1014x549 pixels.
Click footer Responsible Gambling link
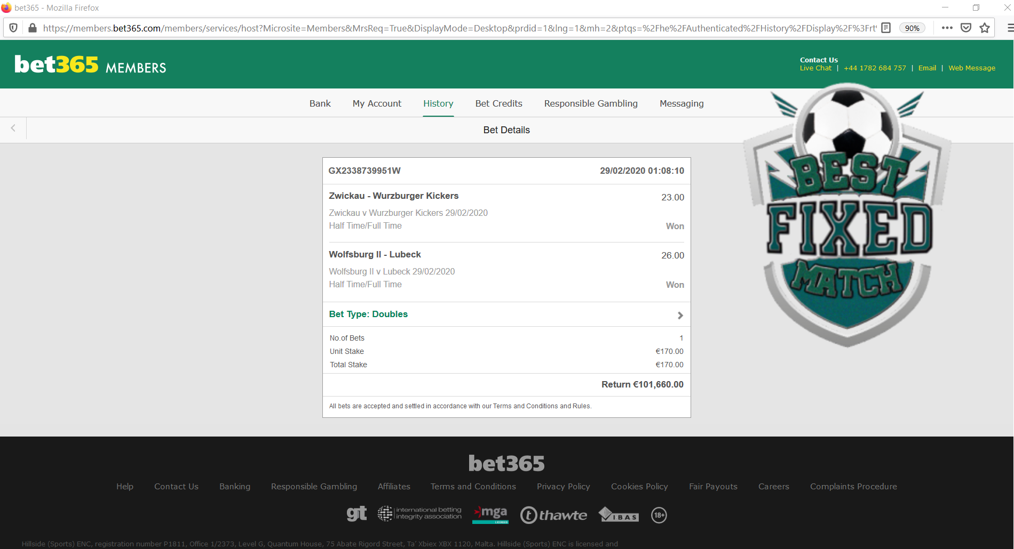(314, 487)
